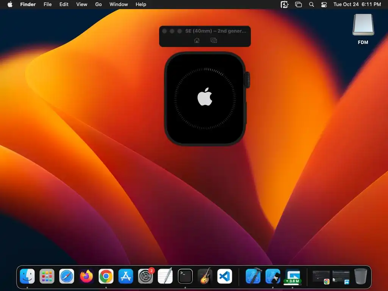The width and height of the screenshot is (388, 291).
Task: Open the Simulator app icon in the Dock
Action: click(x=273, y=276)
